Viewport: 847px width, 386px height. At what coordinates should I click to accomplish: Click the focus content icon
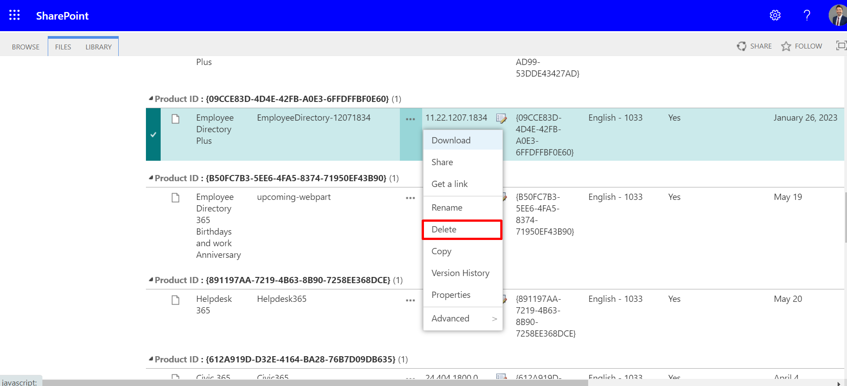click(x=841, y=45)
